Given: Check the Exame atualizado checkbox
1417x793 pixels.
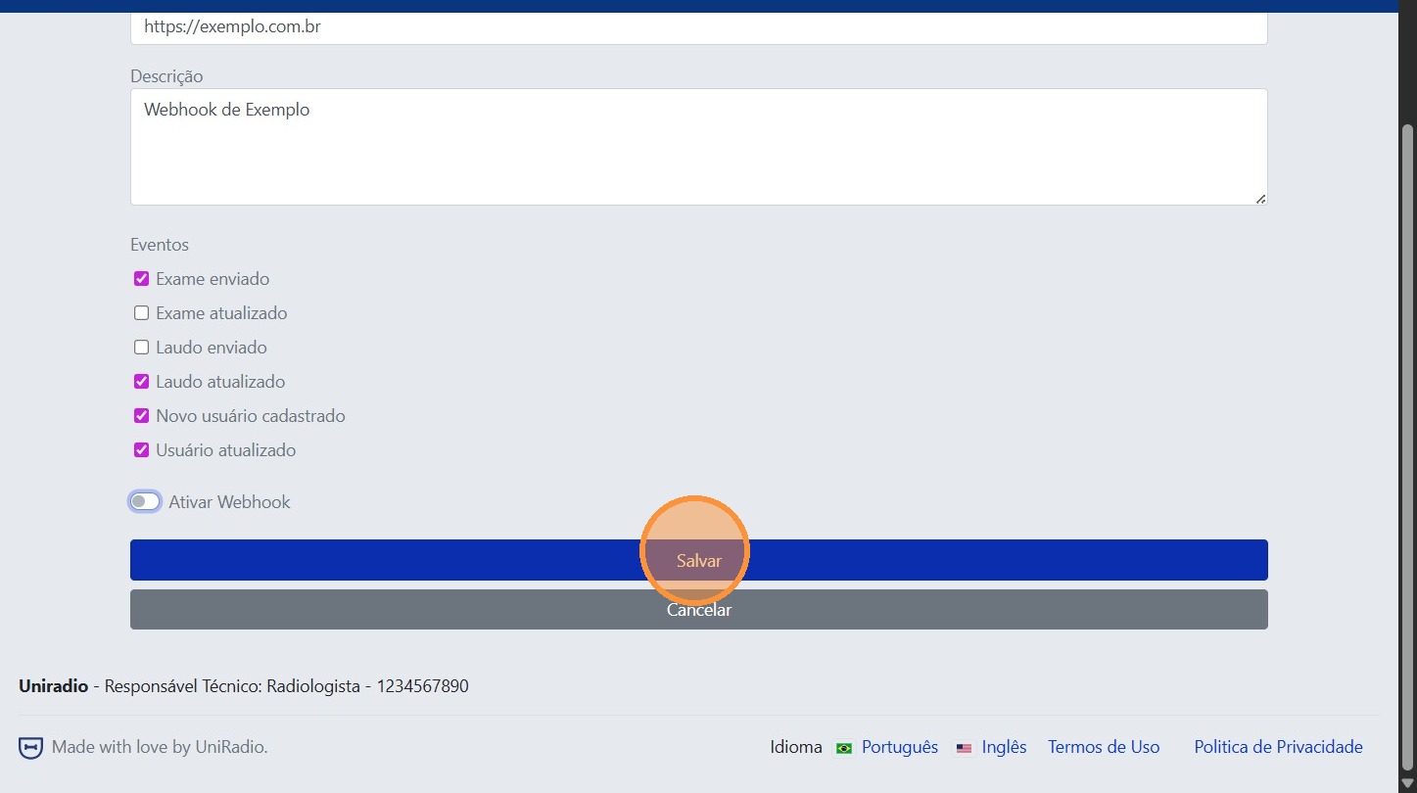Looking at the screenshot, I should click(141, 313).
